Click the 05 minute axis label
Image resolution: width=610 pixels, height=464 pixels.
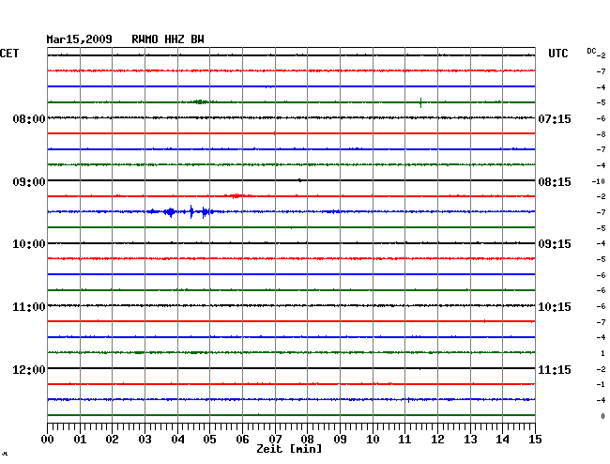click(209, 440)
